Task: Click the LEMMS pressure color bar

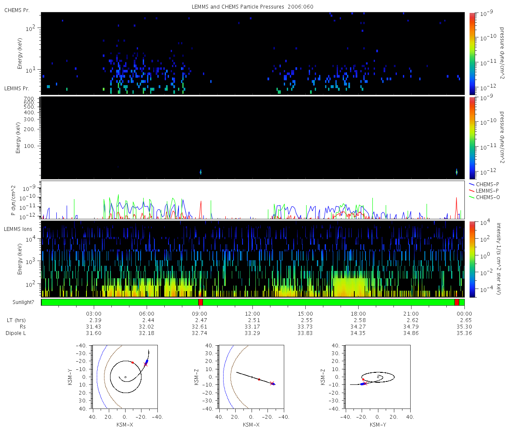Action: (472, 138)
